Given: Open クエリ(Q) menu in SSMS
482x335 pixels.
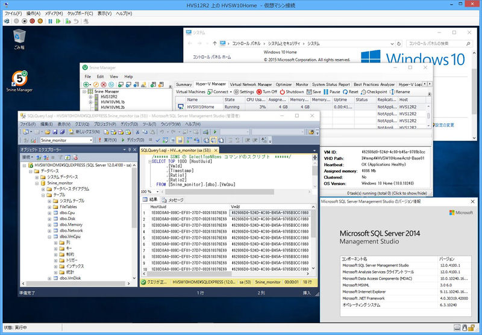Looking at the screenshot, I should [82, 124].
